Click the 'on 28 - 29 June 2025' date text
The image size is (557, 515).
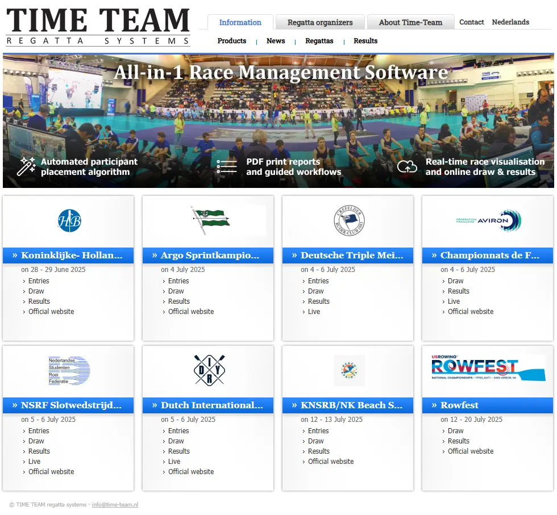[x=53, y=269]
